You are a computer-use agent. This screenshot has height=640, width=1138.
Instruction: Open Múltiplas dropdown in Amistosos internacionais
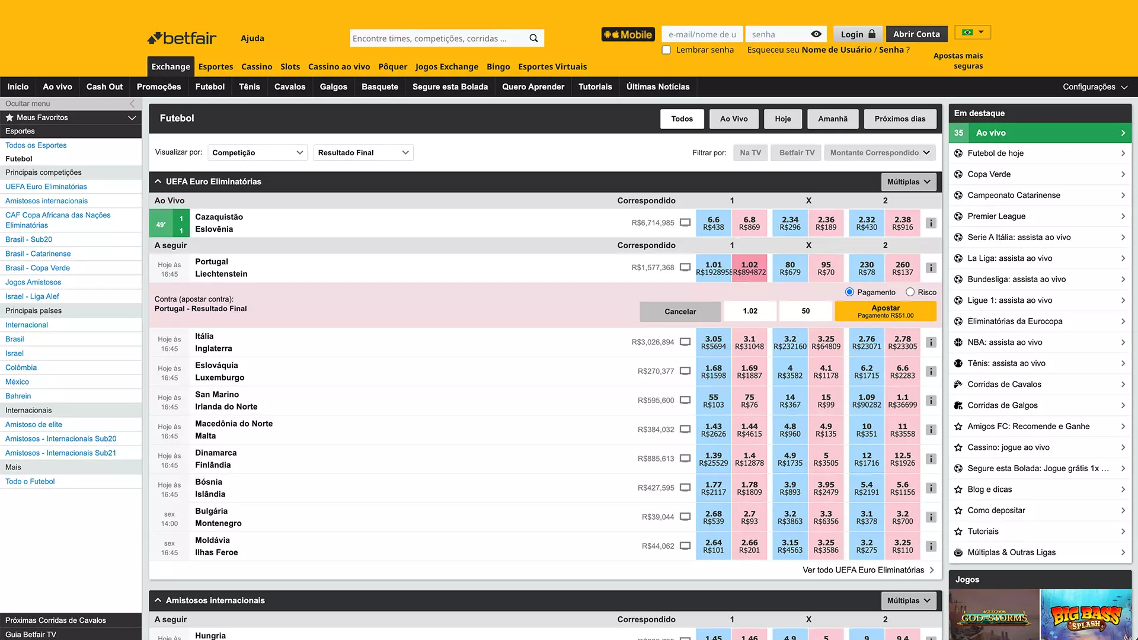tap(909, 600)
